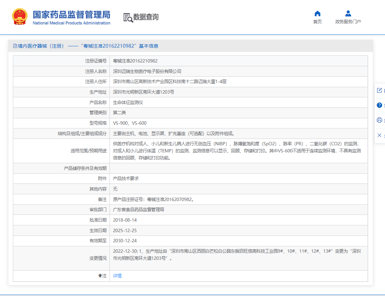The width and height of the screenshot is (385, 296).
Task: Select model value VS-900、VS-600
Action: point(130,123)
